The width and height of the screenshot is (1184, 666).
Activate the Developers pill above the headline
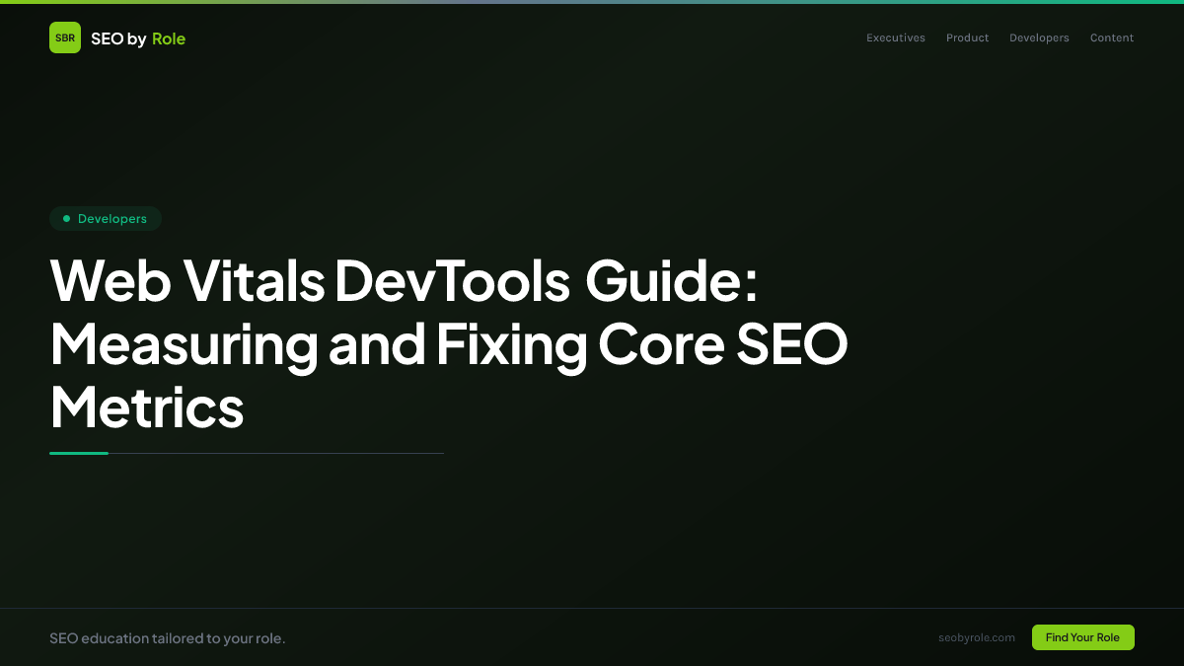click(106, 218)
